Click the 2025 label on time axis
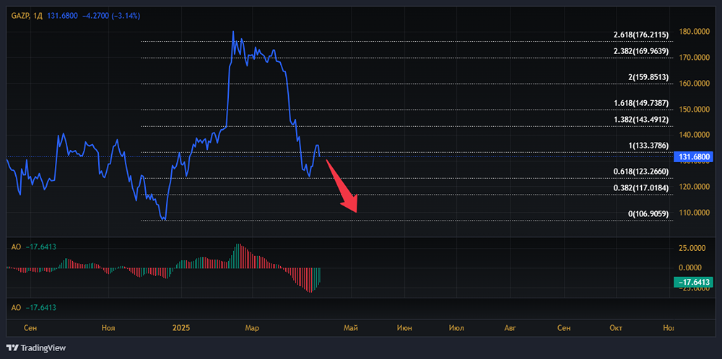 click(x=181, y=328)
